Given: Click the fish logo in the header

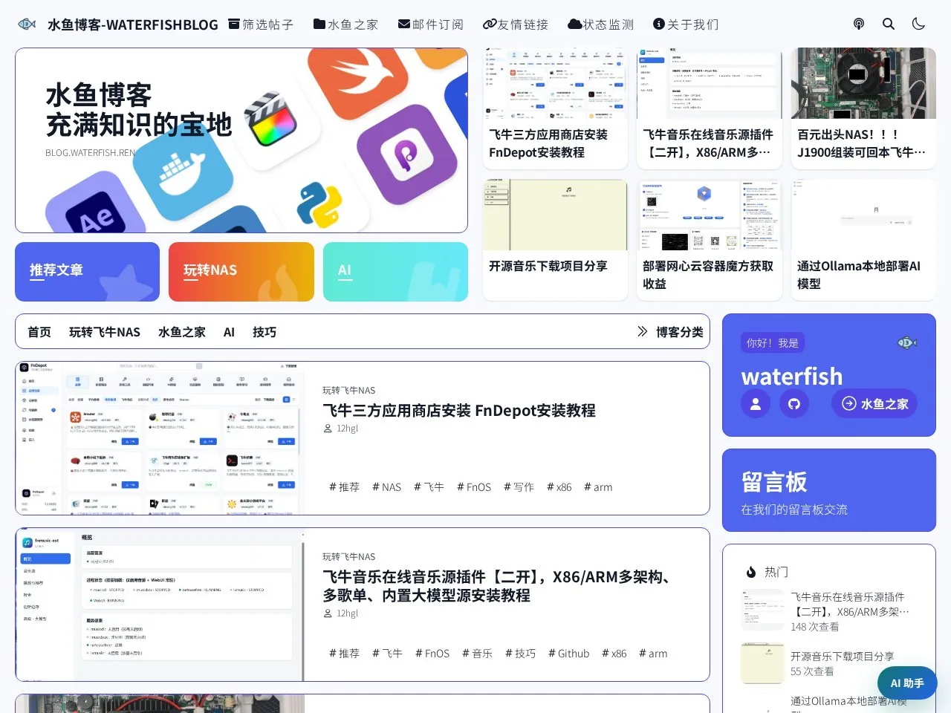Looking at the screenshot, I should (27, 24).
